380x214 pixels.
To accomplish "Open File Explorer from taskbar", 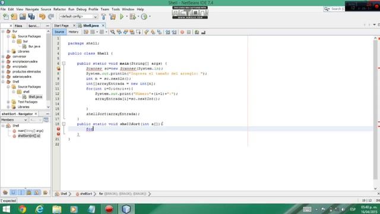I will [57, 209].
